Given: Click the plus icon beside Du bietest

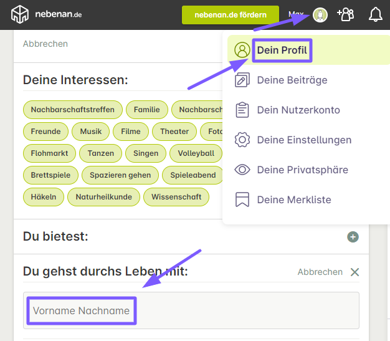Looking at the screenshot, I should coord(353,237).
